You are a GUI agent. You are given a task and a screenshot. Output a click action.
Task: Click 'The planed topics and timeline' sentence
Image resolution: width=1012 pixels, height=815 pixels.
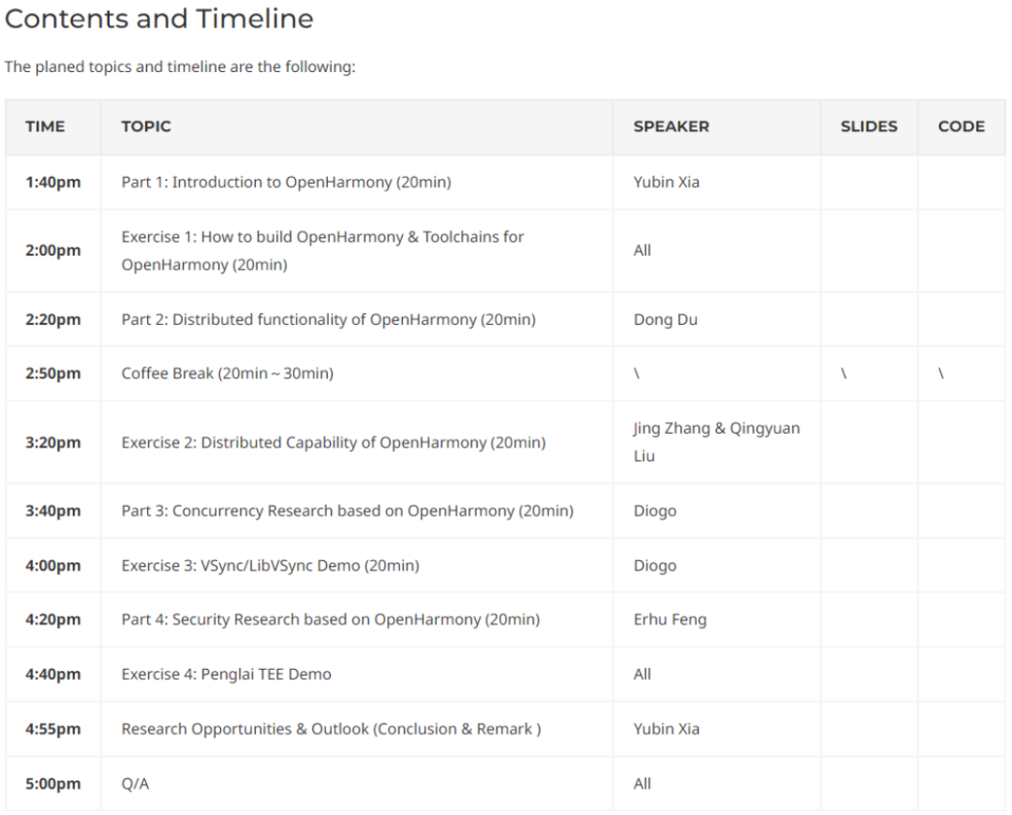[x=180, y=67]
